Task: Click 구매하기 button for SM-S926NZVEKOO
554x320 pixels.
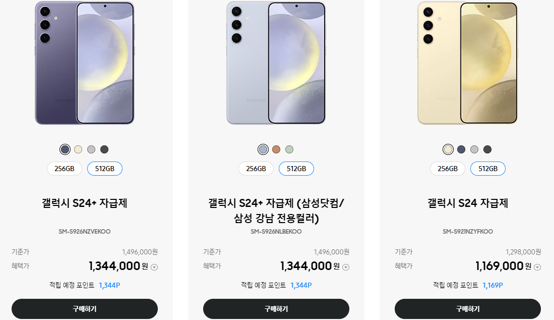Action: pyautogui.click(x=85, y=309)
